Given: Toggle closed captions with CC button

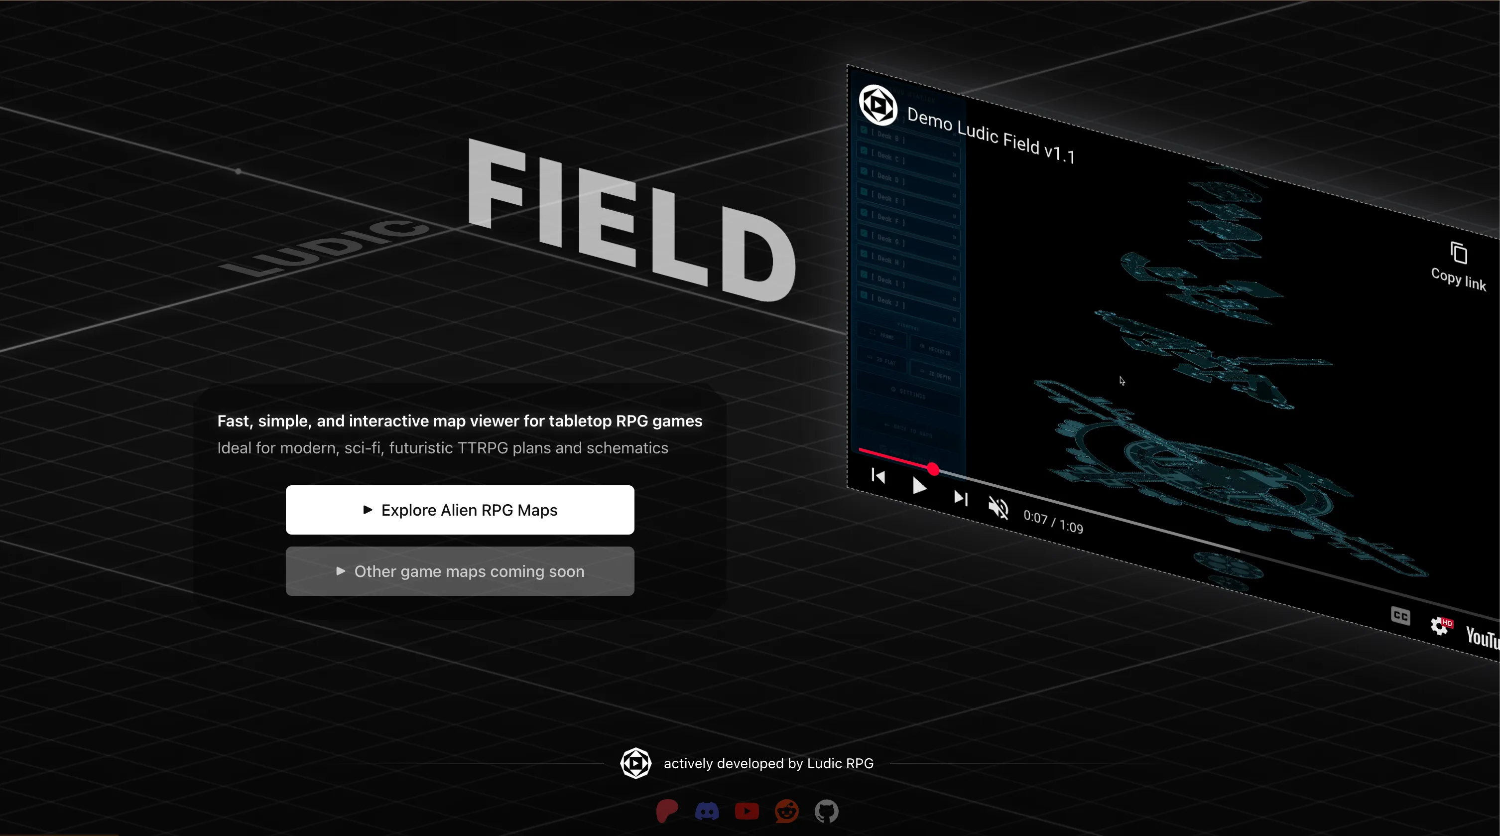Looking at the screenshot, I should [x=1400, y=615].
